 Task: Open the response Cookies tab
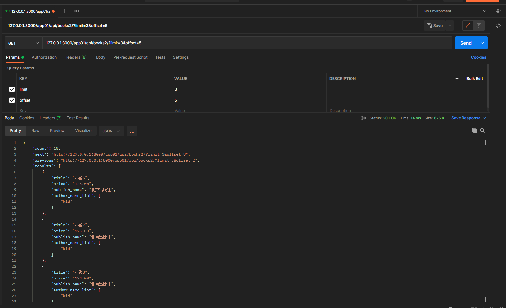27,118
